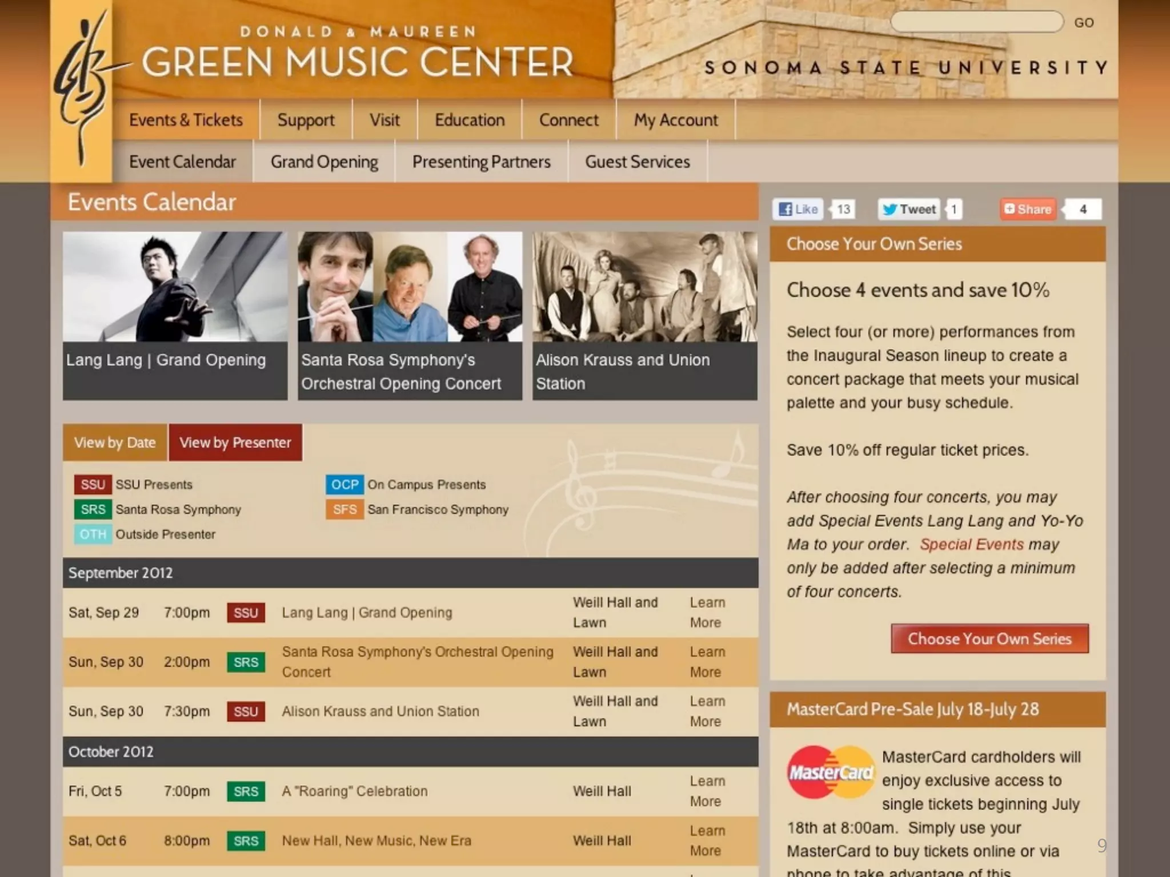1170x877 pixels.
Task: Click the blue OCP On Campus Presents badge
Action: click(344, 484)
